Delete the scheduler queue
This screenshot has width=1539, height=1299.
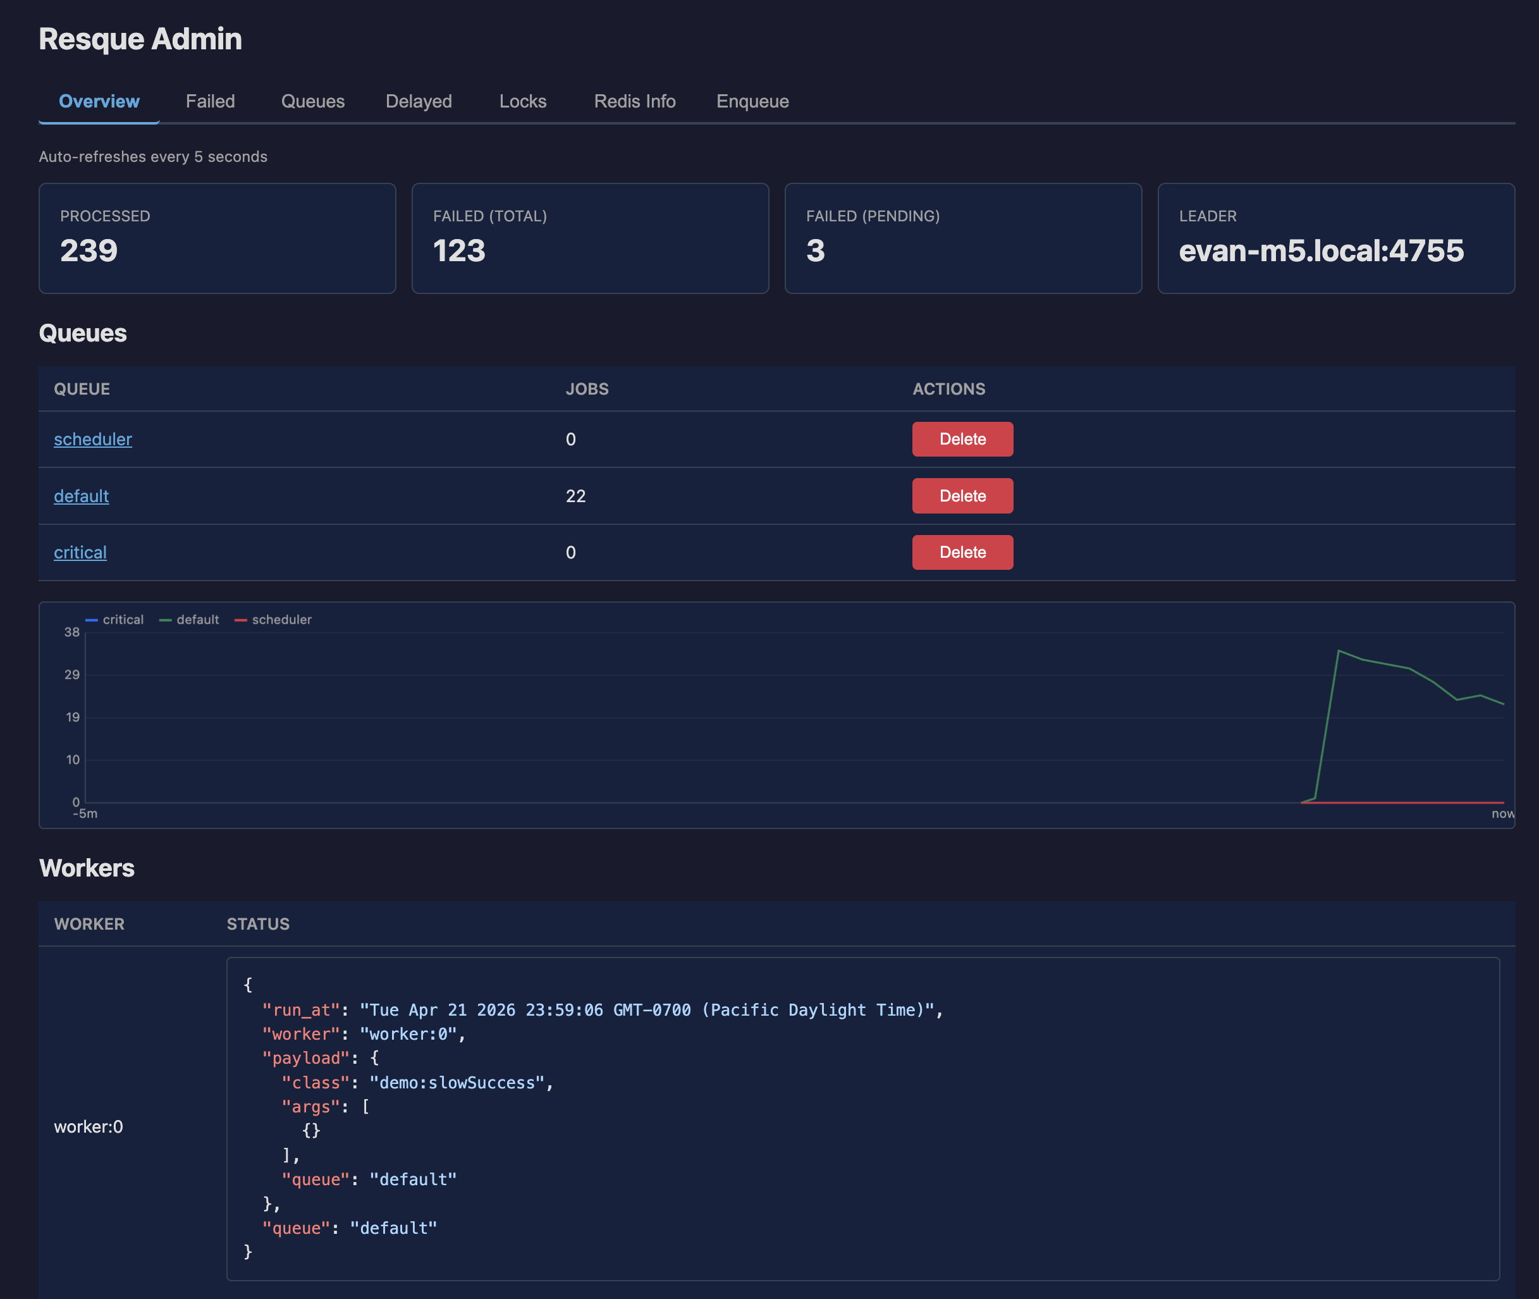962,440
